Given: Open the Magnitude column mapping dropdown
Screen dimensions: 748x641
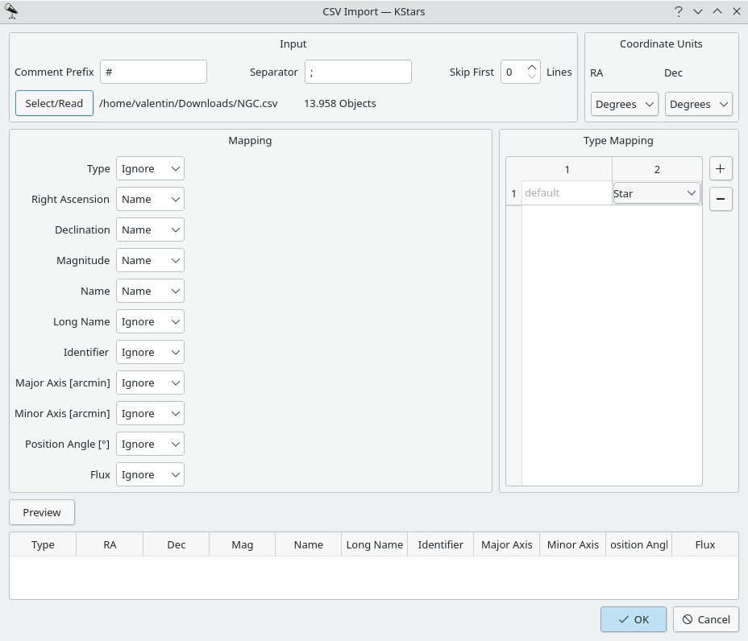Looking at the screenshot, I should [150, 261].
